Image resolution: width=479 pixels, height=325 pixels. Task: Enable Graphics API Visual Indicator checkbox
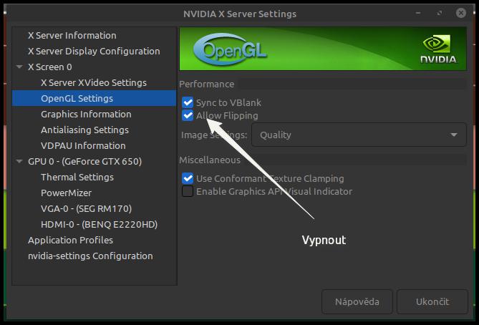point(188,191)
